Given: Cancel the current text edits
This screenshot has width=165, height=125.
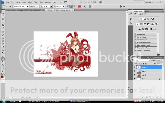Looking at the screenshot, I should click(121, 6).
